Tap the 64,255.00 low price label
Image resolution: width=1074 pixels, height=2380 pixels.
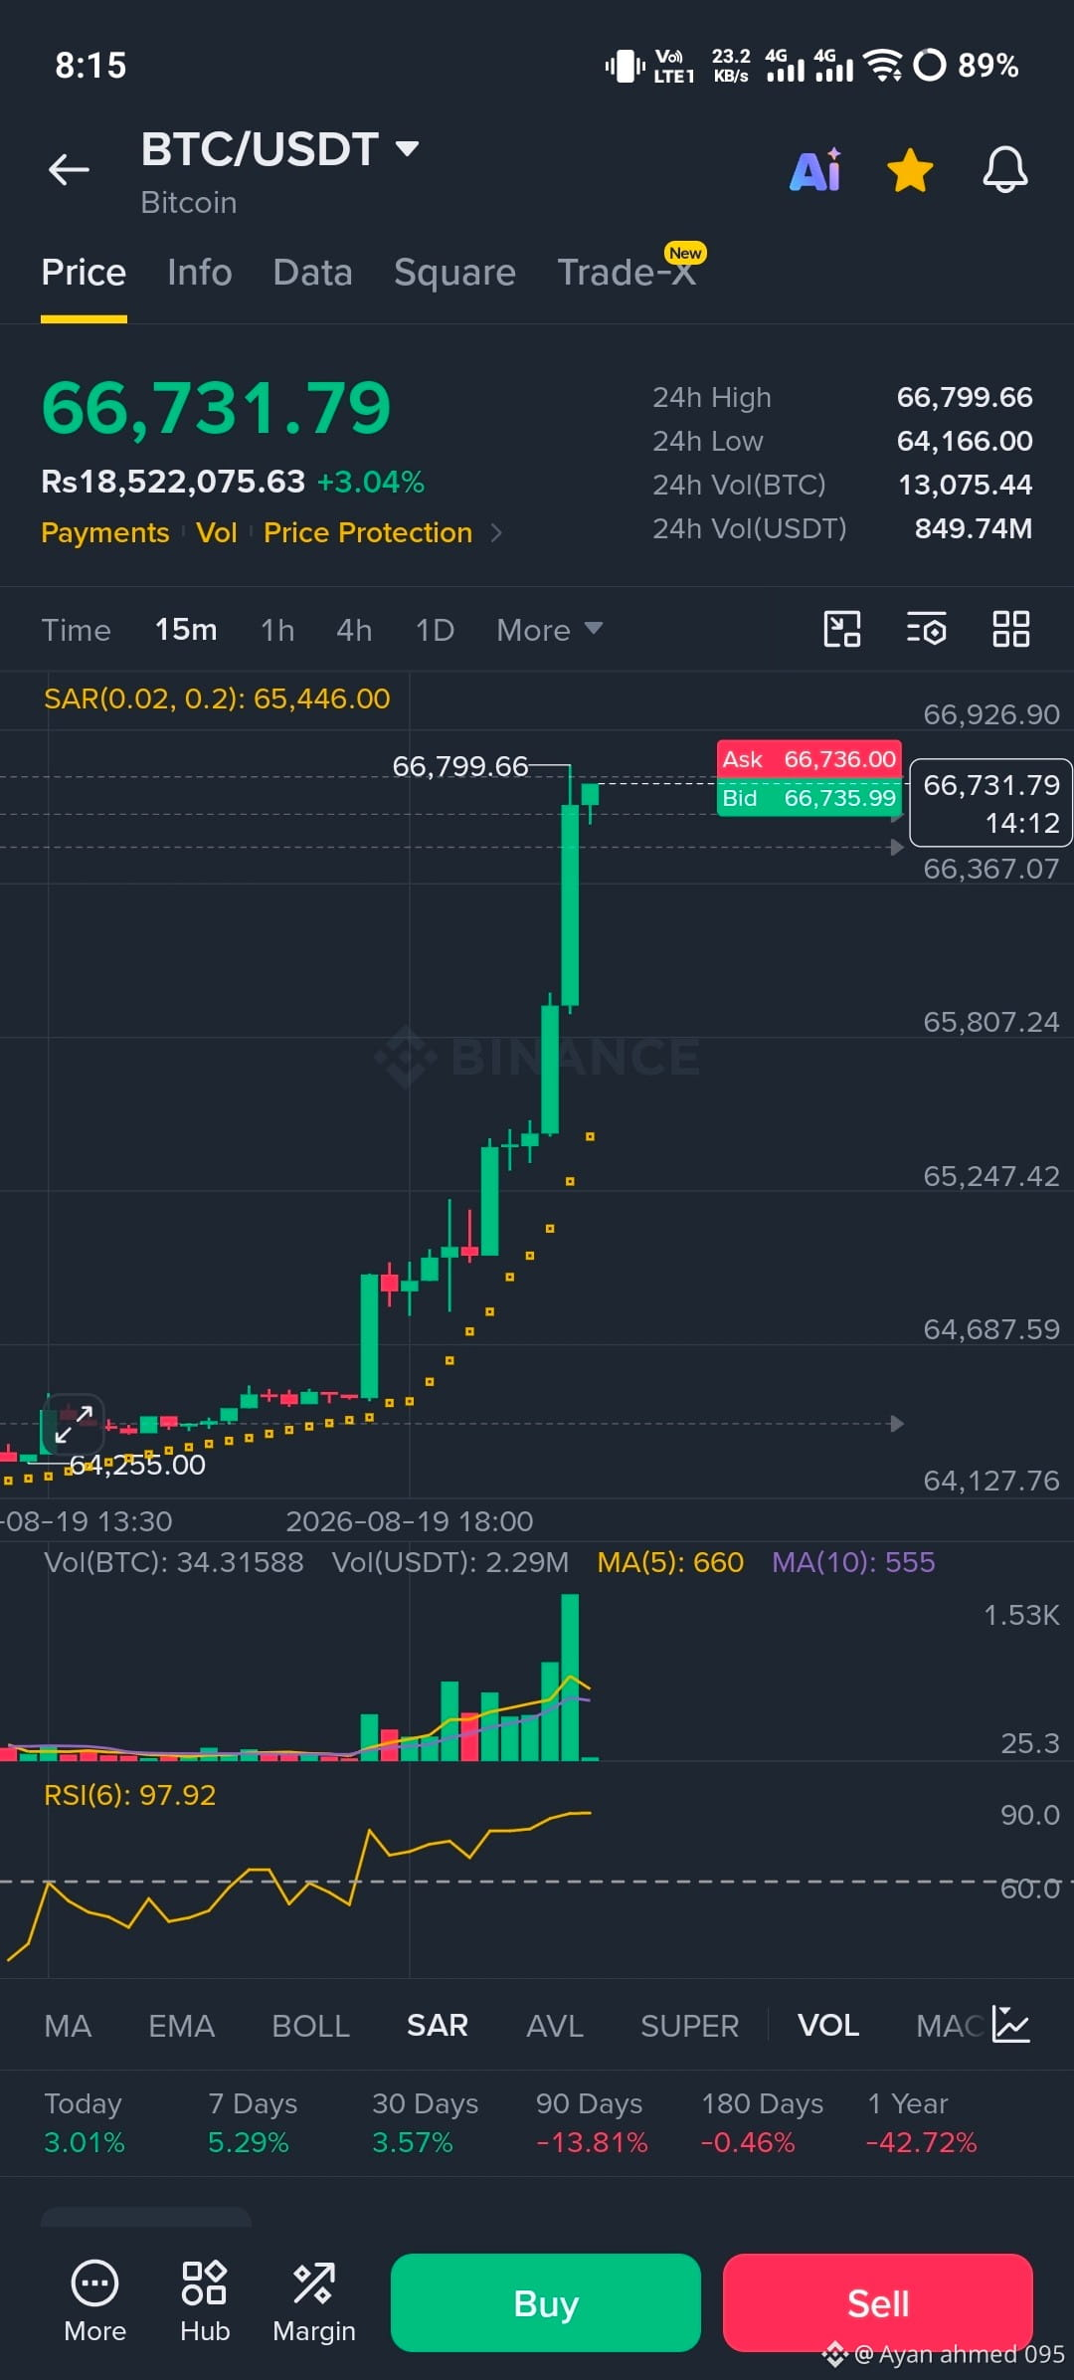tap(137, 1465)
